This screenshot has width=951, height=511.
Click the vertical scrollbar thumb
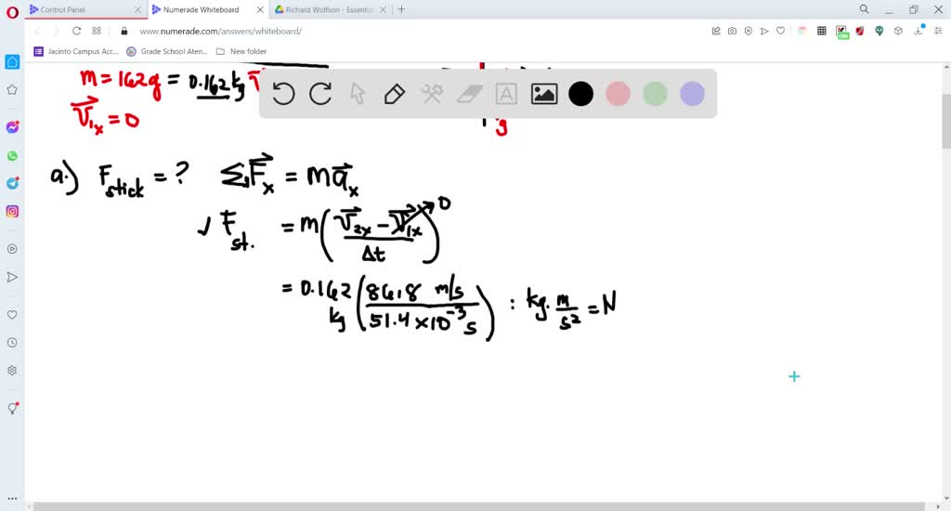click(x=946, y=122)
